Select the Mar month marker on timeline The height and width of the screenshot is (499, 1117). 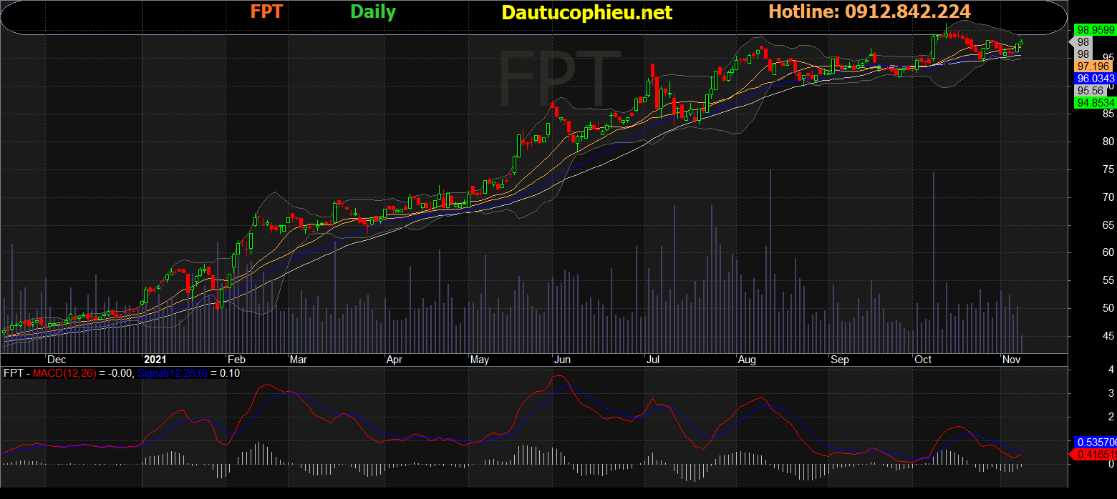pos(299,360)
